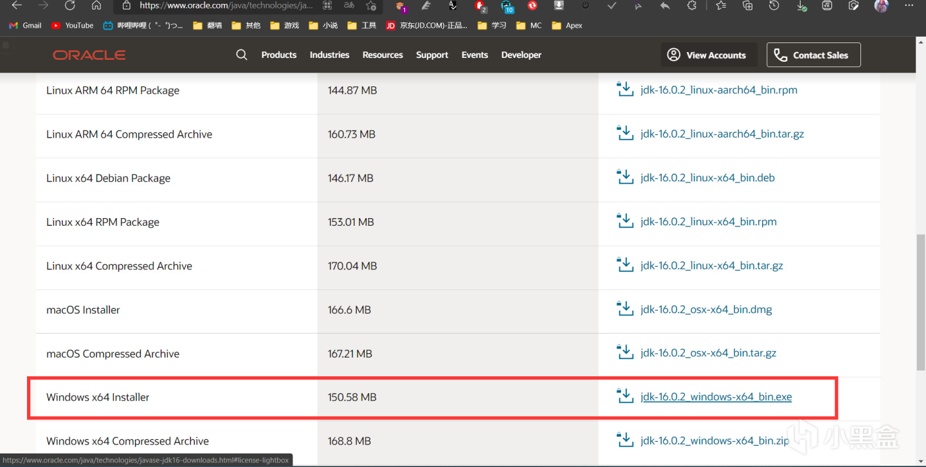The height and width of the screenshot is (467, 926).
Task: Click download icon for linux-x64_bin.tar.gz
Action: pyautogui.click(x=625, y=265)
